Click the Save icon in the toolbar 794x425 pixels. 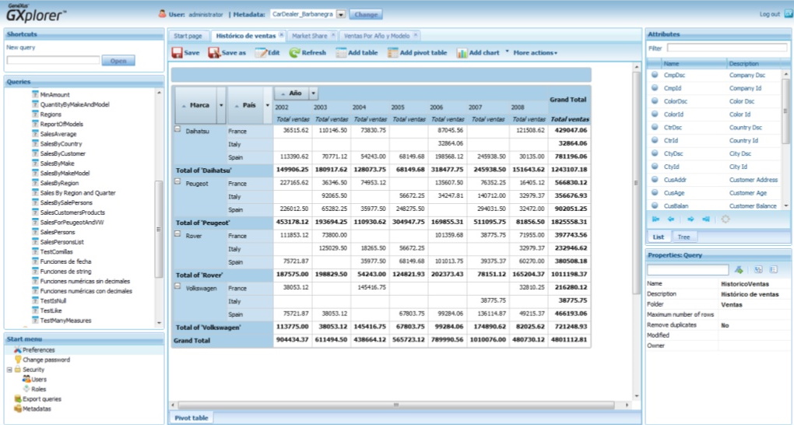(177, 53)
